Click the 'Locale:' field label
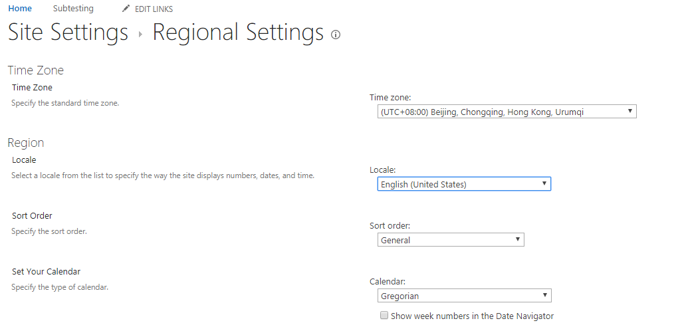Image resolution: width=678 pixels, height=331 pixels. 383,170
